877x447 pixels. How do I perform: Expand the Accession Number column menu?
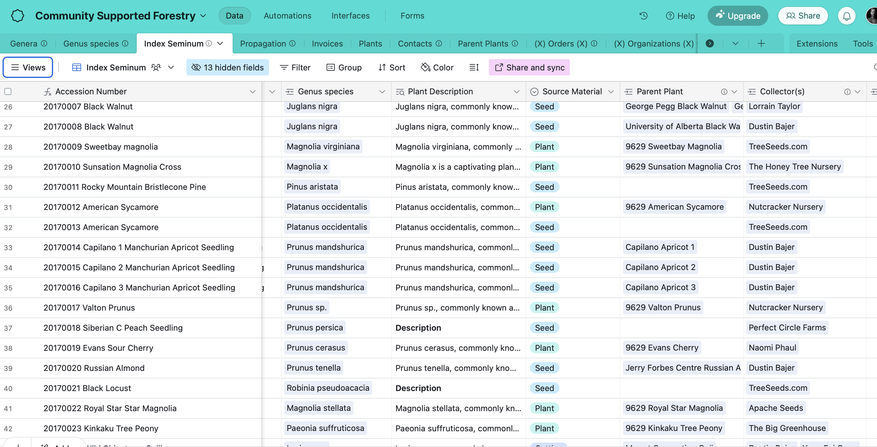click(252, 91)
